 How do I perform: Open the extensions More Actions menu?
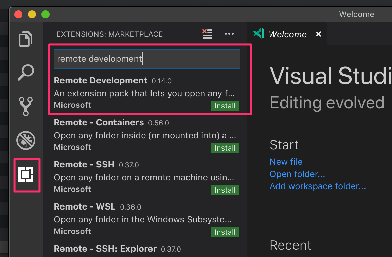coord(229,34)
